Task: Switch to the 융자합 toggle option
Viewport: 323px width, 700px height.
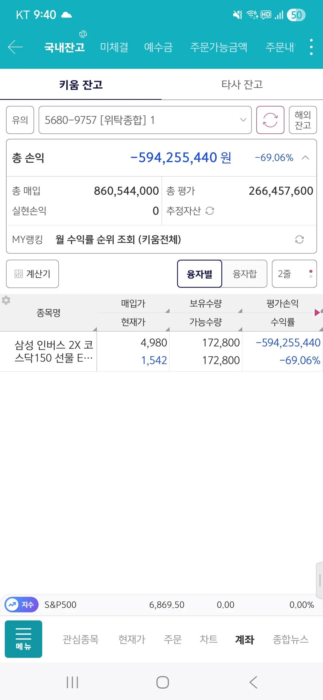Action: [245, 274]
